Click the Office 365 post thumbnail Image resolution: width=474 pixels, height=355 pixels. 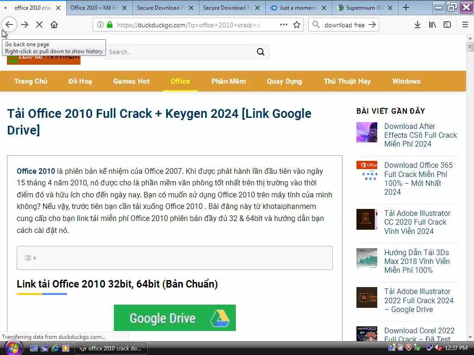click(367, 171)
